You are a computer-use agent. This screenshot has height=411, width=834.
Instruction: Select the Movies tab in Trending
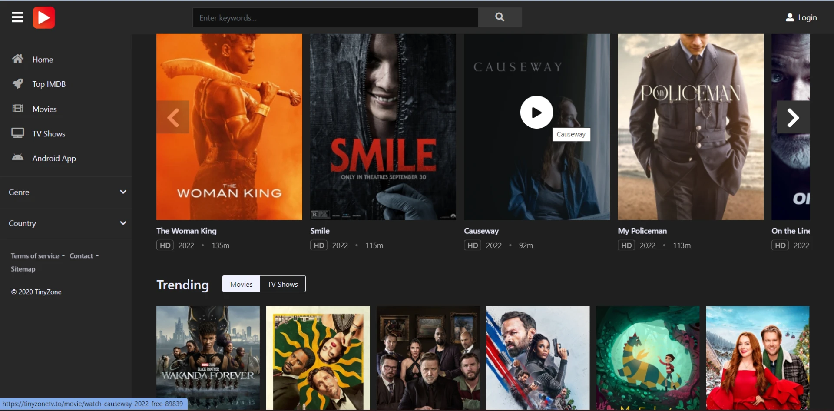tap(241, 284)
